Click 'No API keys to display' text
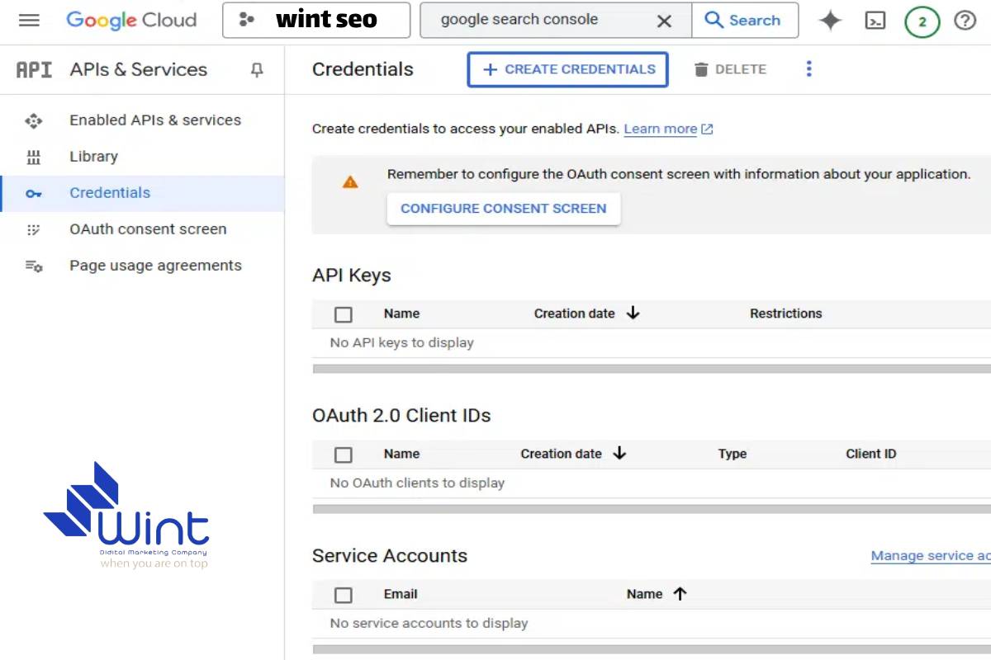The image size is (991, 660). point(401,342)
